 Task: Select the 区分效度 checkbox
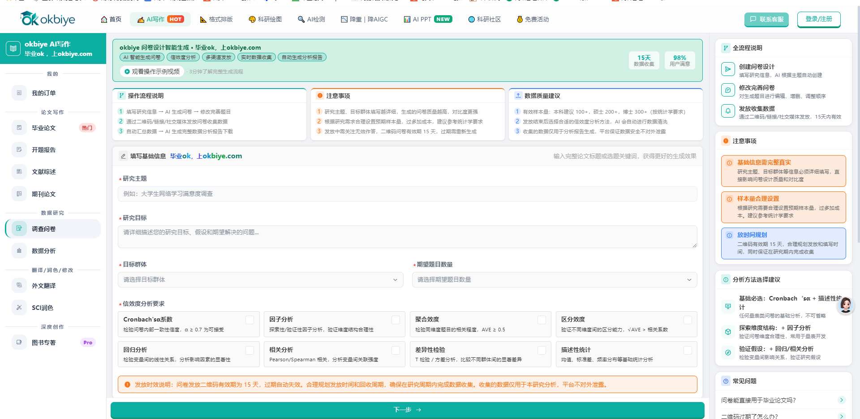pos(688,320)
